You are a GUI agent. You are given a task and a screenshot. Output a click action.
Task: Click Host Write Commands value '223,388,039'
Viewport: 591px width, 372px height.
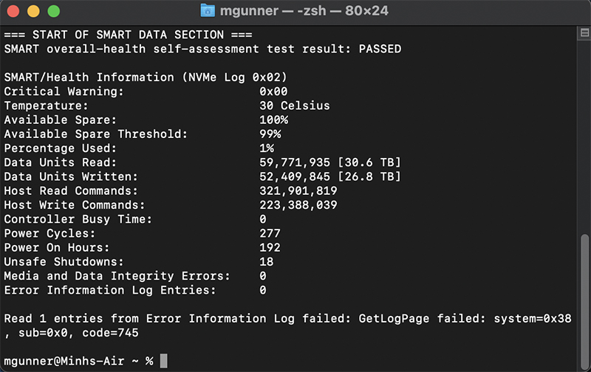[x=298, y=205]
